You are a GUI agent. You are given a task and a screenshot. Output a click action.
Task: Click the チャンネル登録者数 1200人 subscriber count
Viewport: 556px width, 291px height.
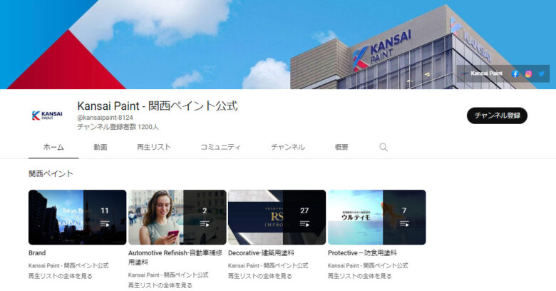point(118,127)
